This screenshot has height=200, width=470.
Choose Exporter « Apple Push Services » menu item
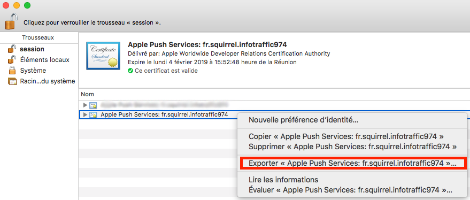click(x=352, y=164)
